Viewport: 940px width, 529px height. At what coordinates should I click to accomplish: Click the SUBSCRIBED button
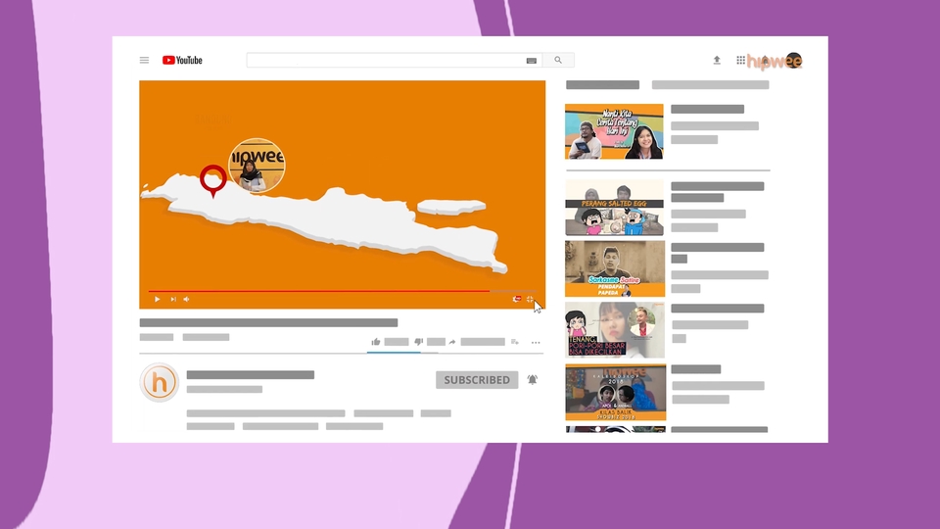[477, 380]
